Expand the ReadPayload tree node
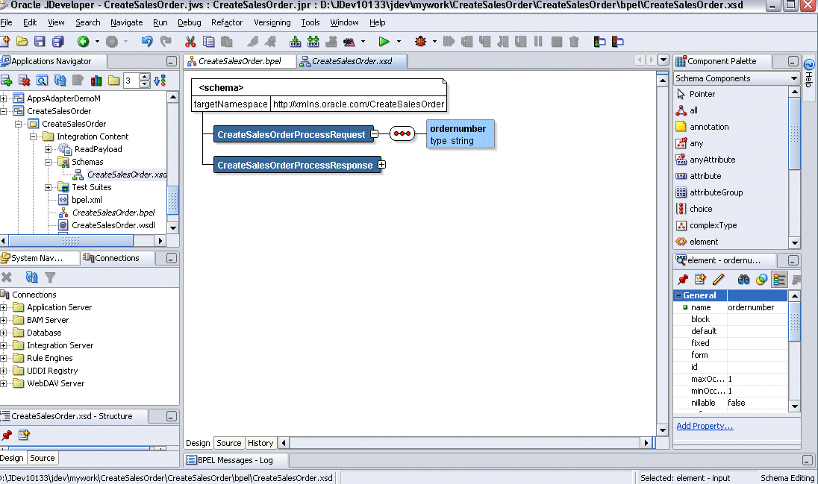Screen dimensions: 818x484 (48, 149)
